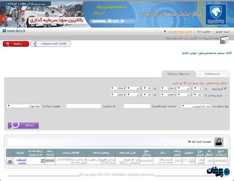Open the red راهنما help button
The image size is (234, 181).
(x=16, y=44)
